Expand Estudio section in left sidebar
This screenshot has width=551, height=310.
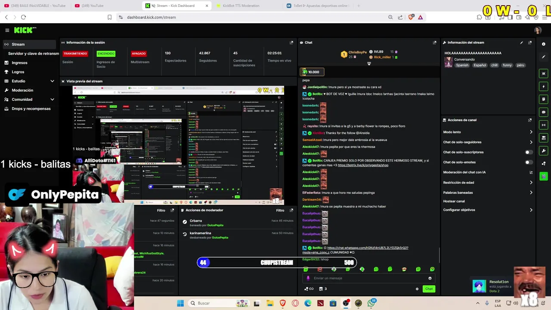coord(52,81)
